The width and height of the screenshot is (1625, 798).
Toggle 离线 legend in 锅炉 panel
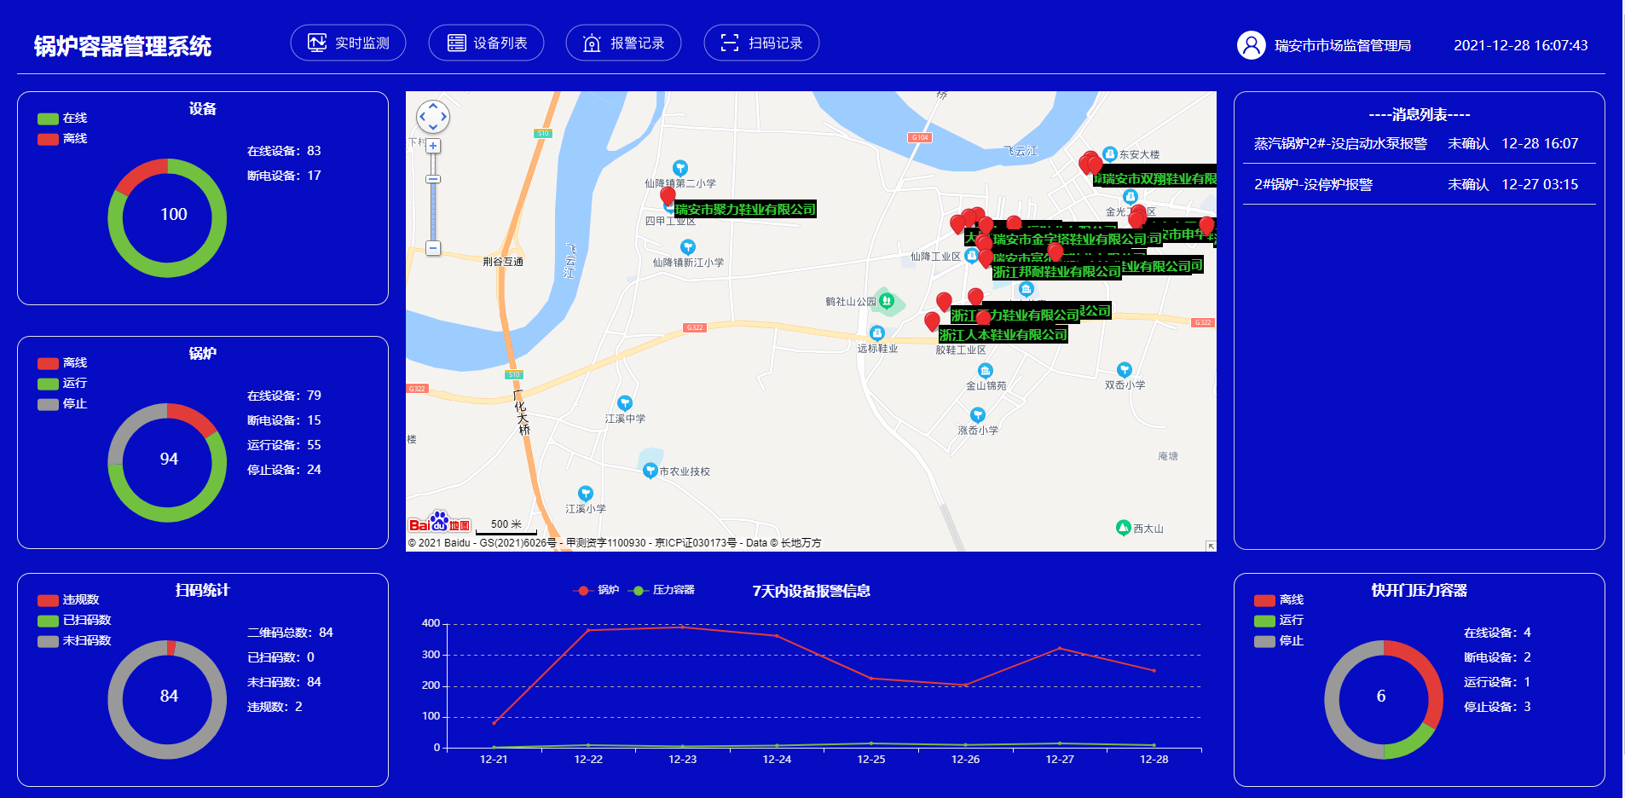[x=62, y=363]
